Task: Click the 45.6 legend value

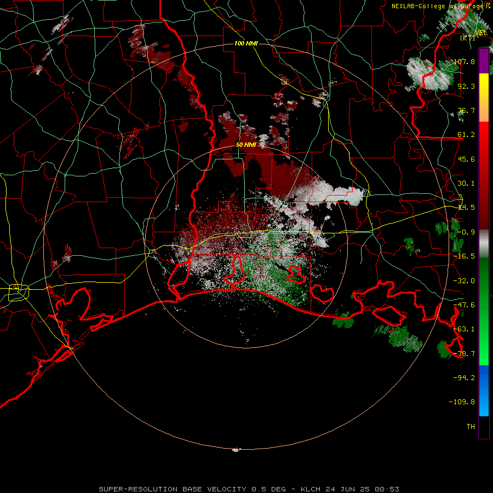Action: click(x=466, y=159)
